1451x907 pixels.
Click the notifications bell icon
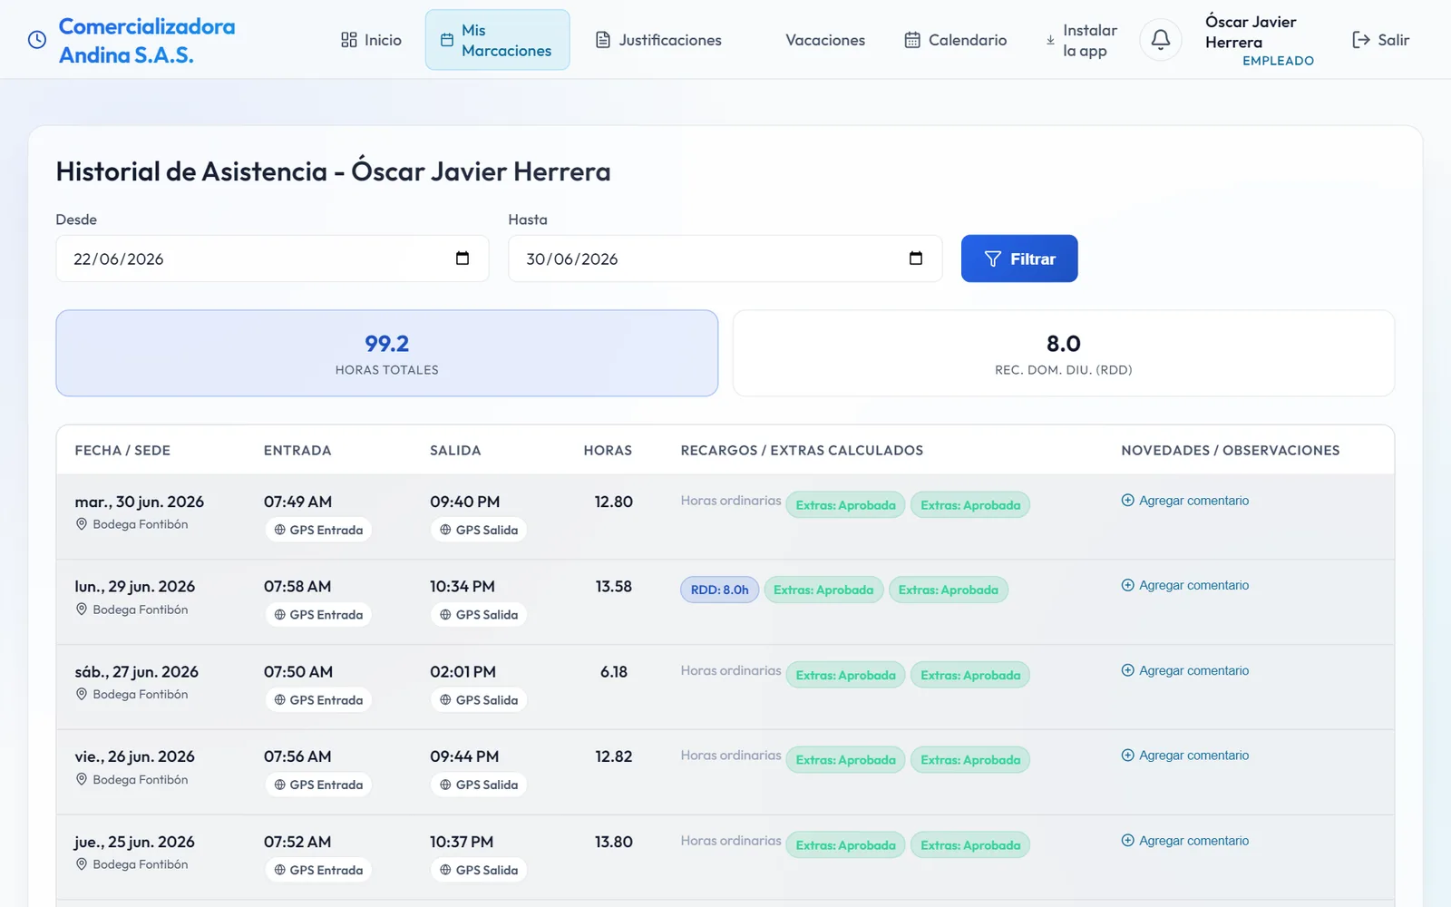1160,40
